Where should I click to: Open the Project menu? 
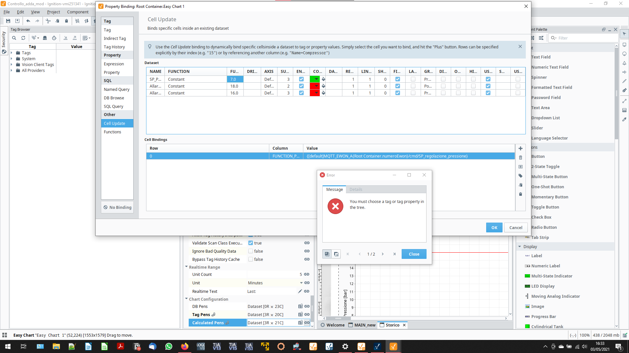[x=53, y=12]
